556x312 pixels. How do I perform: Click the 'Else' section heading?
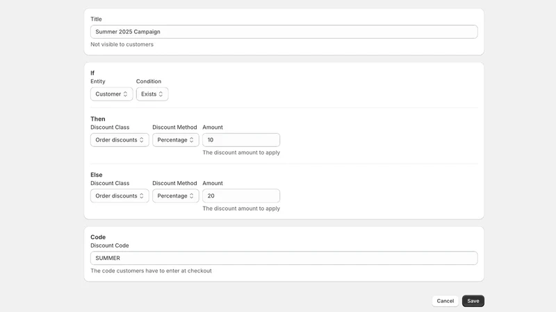(x=96, y=175)
